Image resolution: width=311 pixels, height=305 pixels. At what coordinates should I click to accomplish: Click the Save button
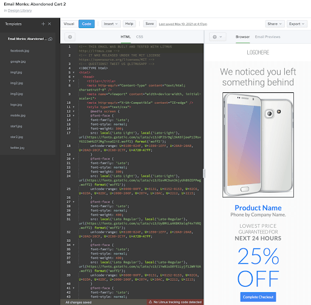click(149, 24)
